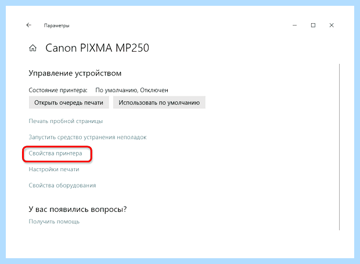Screen dimensions: 360x264
Task: Go back using the arrow icon
Action: coord(28,25)
